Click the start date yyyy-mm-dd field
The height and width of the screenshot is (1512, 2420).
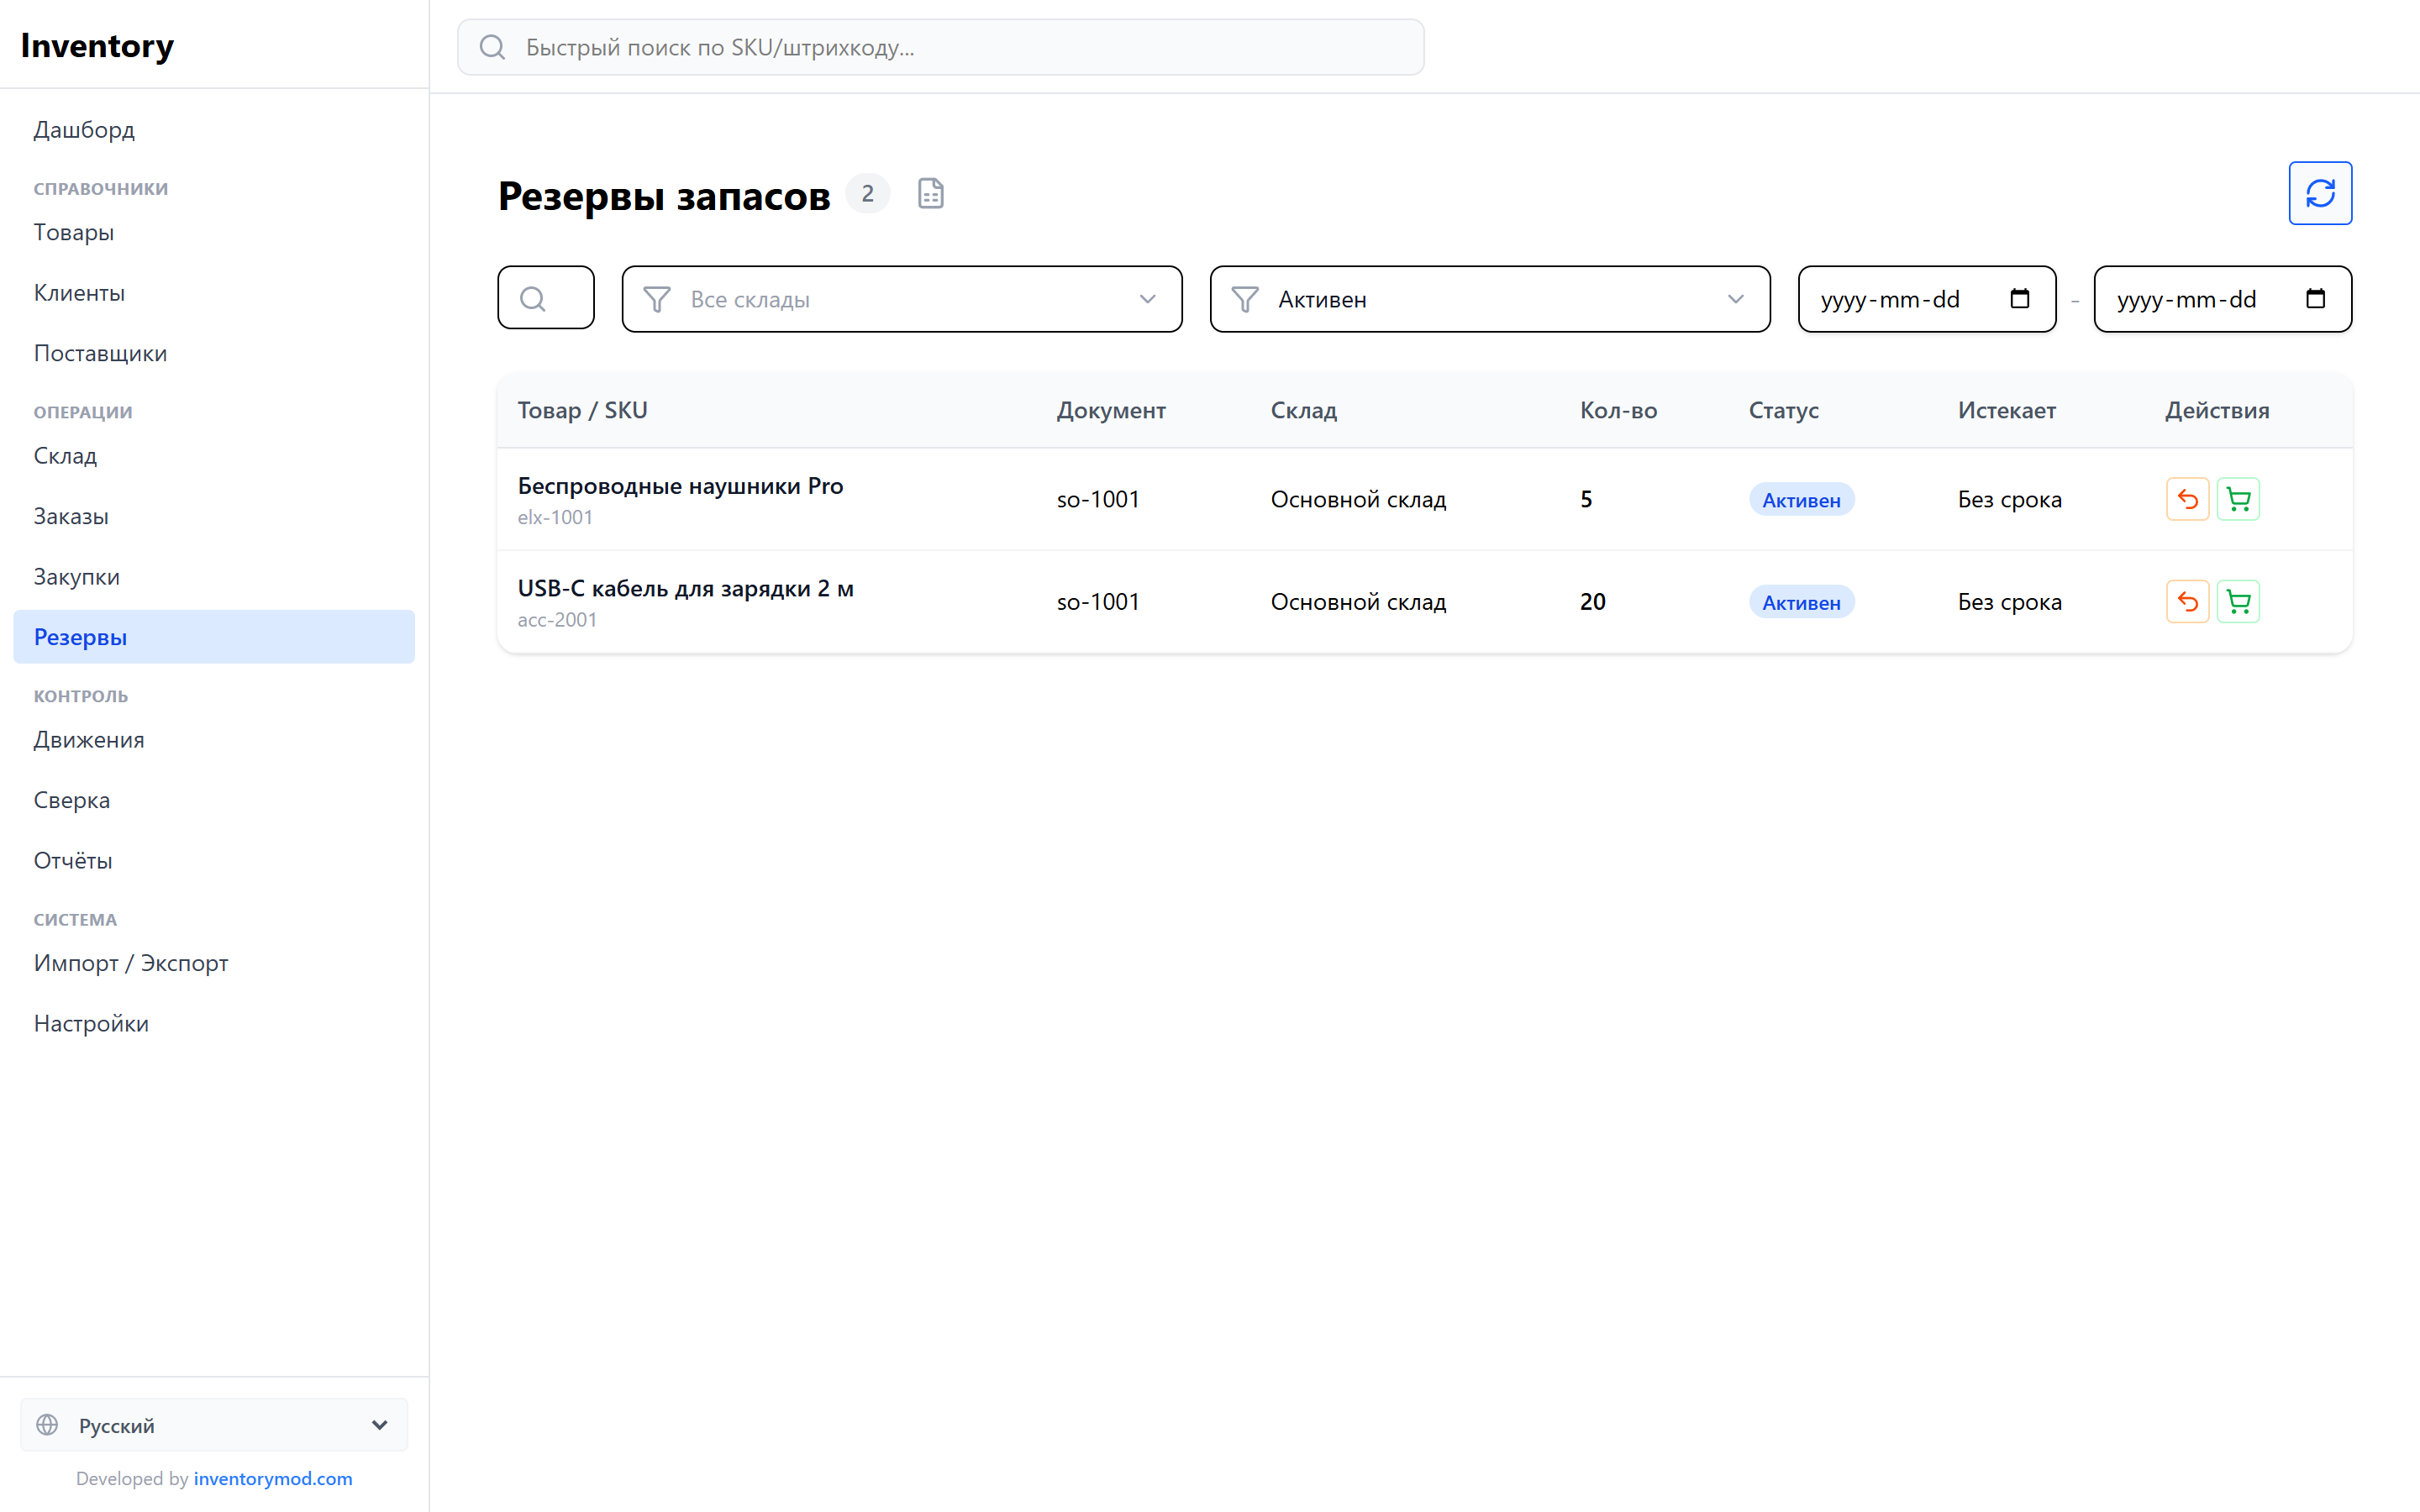point(1927,299)
